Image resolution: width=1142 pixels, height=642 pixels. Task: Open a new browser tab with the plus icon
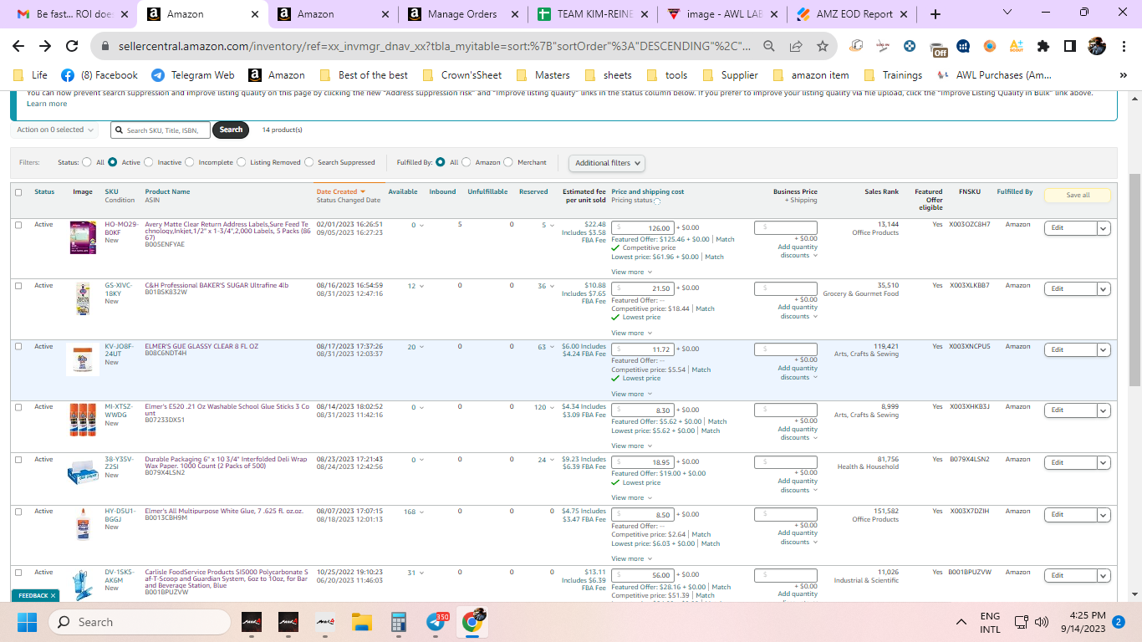[936, 14]
